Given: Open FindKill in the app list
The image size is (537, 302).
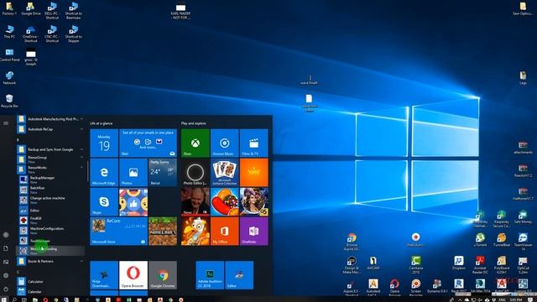Looking at the screenshot, I should (50, 220).
